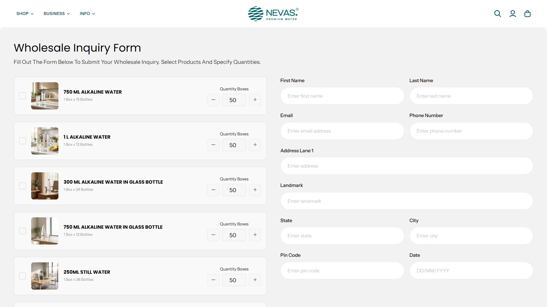Screen dimensions: 547x307
Task: Click the 750 ML Alkaline Water thumbnail
Action: pyautogui.click(x=45, y=96)
